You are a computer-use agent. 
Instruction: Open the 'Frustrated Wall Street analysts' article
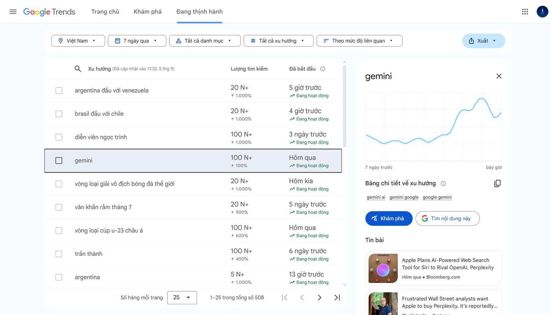tap(434, 303)
